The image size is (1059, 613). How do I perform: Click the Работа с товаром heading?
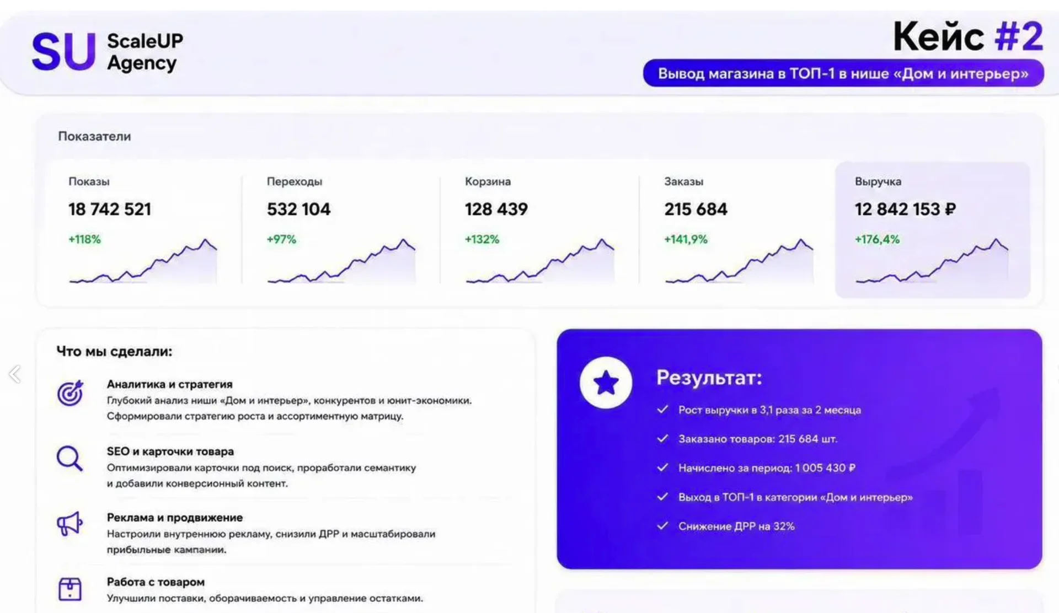[156, 582]
